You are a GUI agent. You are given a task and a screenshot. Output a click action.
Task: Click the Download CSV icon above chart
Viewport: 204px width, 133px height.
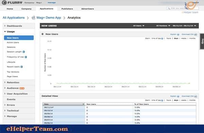pyautogui.click(x=195, y=34)
